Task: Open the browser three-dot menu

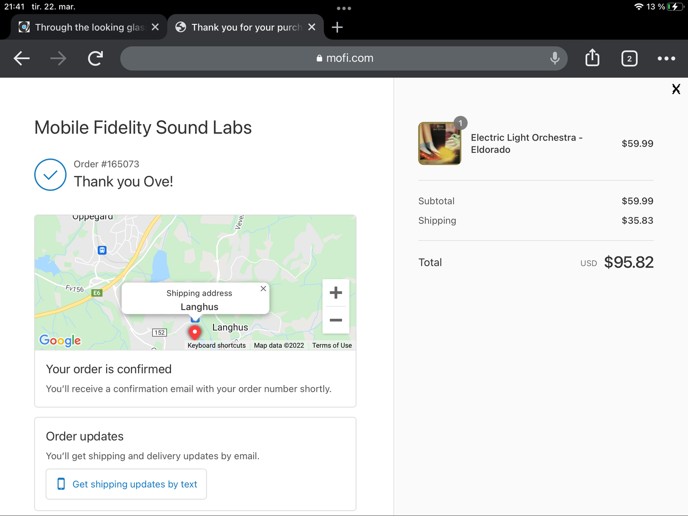Action: [666, 58]
